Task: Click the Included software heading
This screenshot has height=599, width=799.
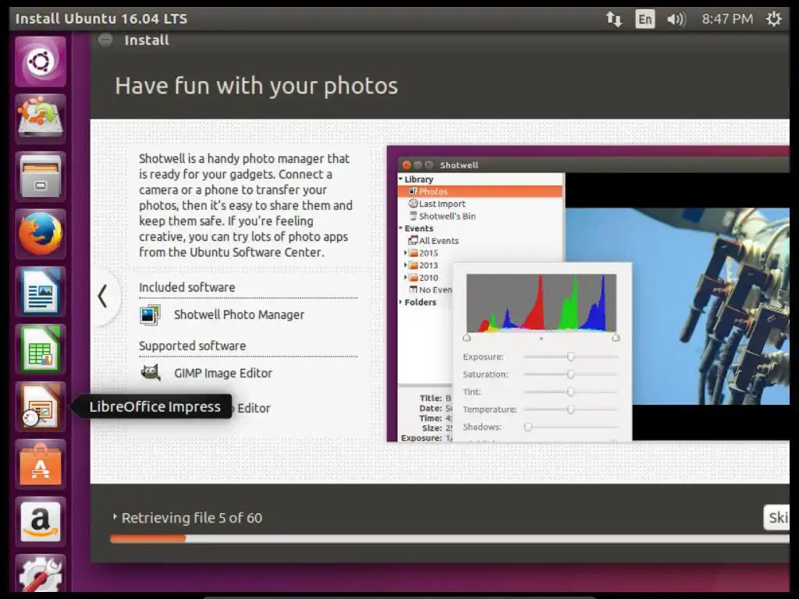Action: [x=187, y=287]
